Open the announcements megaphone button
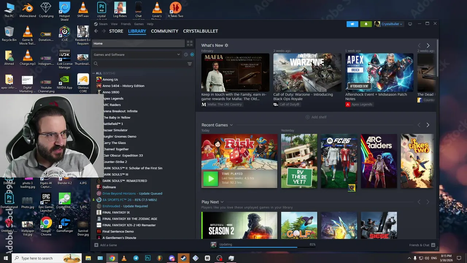467x263 pixels. tap(352, 24)
